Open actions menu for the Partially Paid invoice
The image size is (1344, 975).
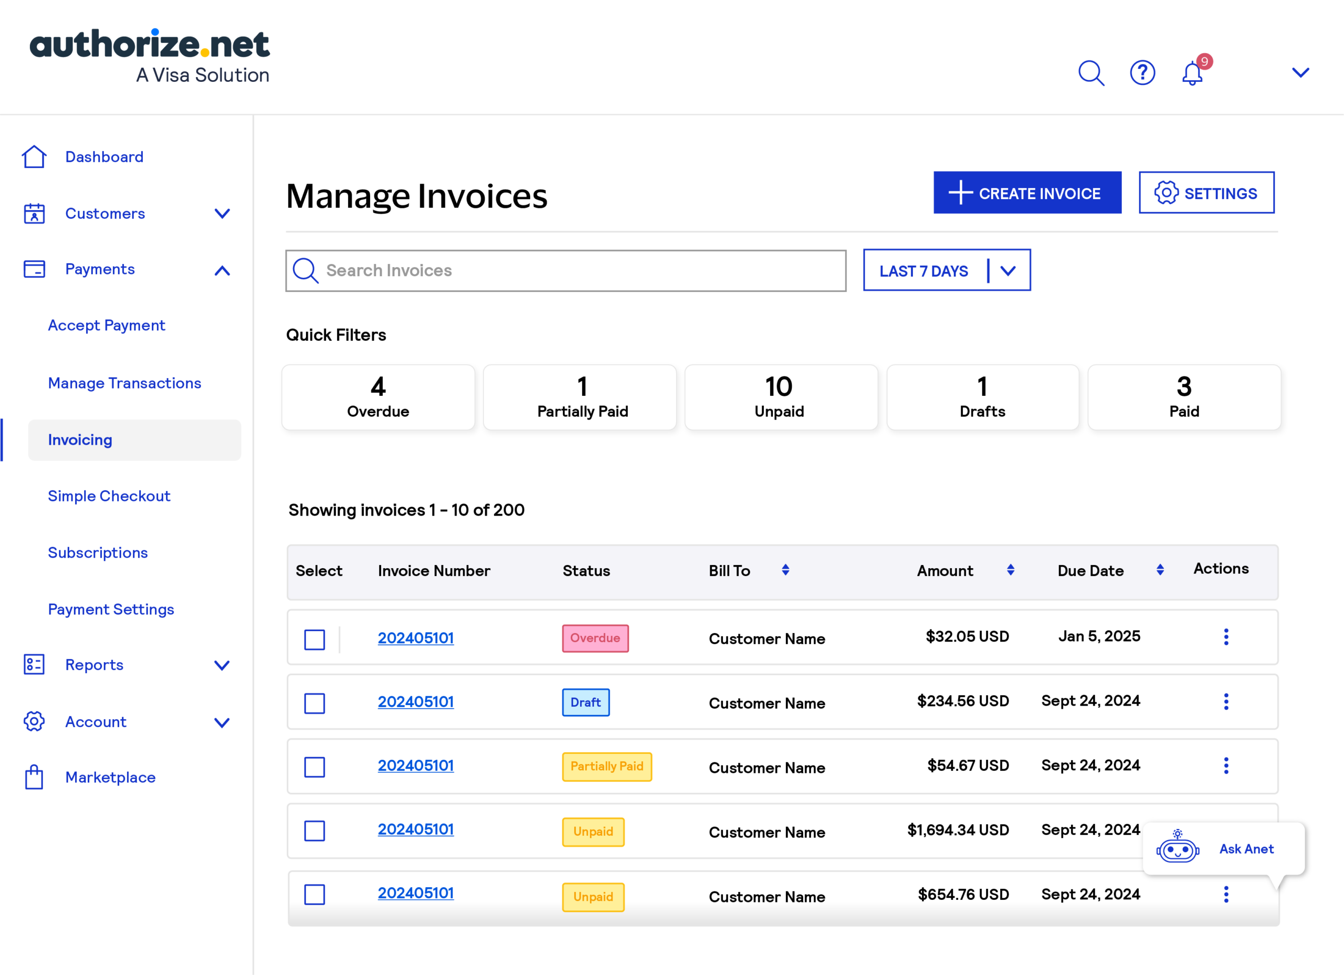tap(1226, 766)
